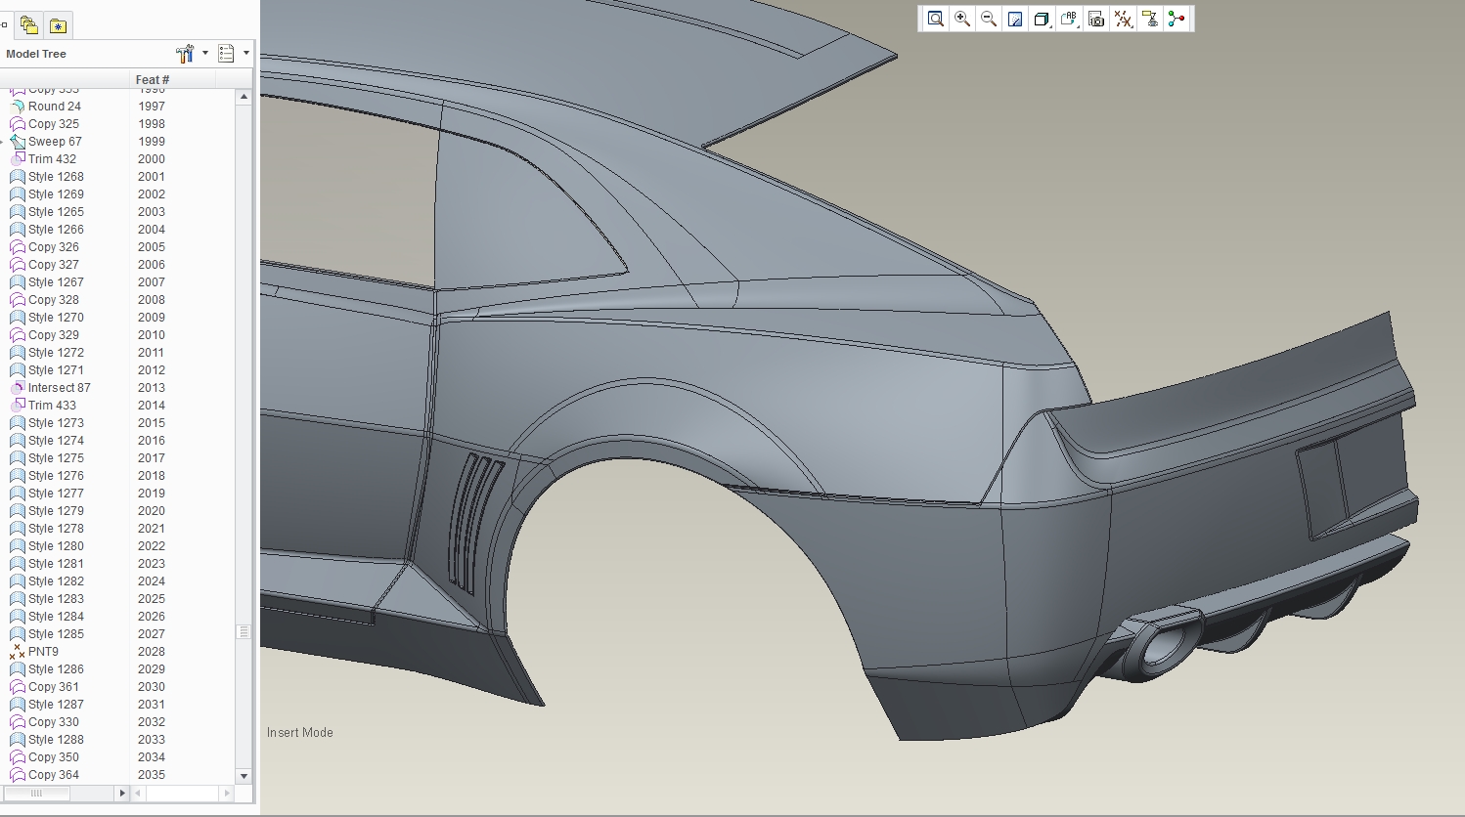Click the Style 1279 icon
This screenshot has height=817, width=1465.
pos(18,511)
